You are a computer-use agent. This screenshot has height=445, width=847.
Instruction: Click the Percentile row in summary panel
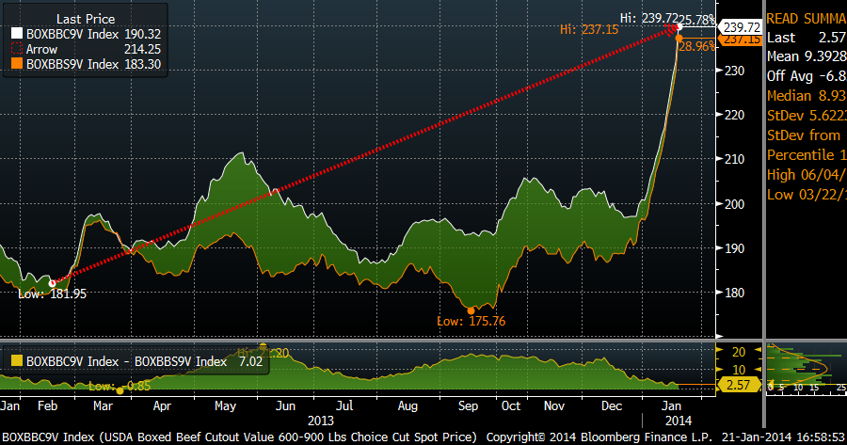coord(807,155)
